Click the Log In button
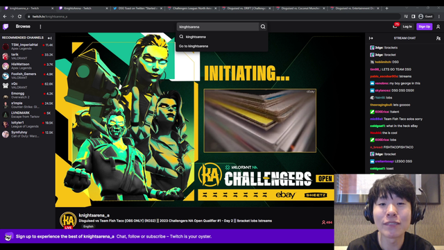Viewport: 444px width, 250px height. pos(407,26)
